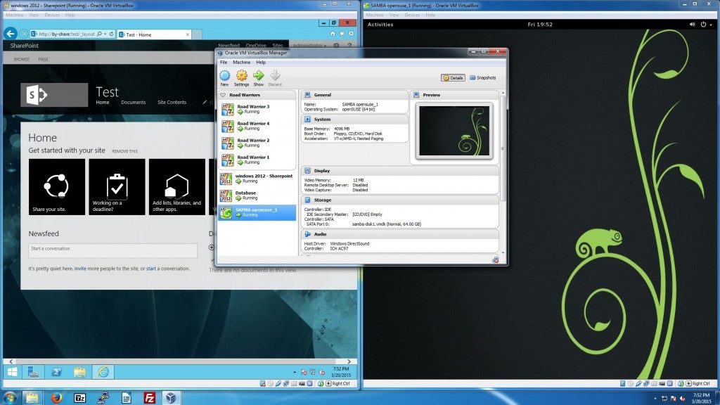Image resolution: width=720 pixels, height=405 pixels.
Task: Click volume speaker icon in openSUSE top bar
Action: click(x=692, y=25)
